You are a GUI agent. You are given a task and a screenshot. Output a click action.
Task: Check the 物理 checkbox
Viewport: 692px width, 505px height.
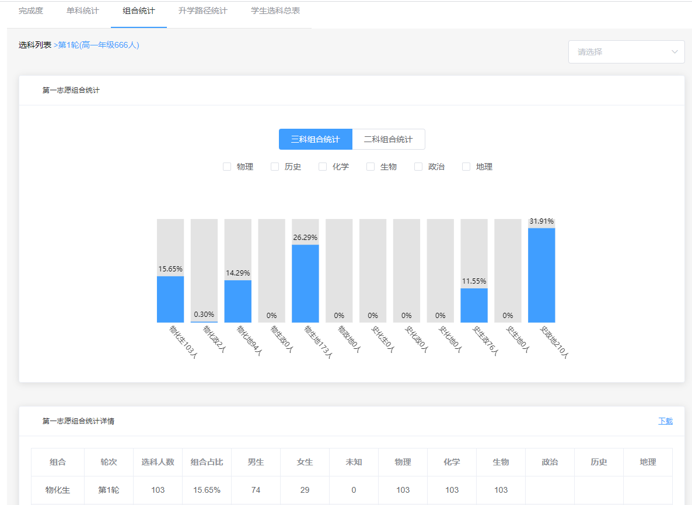(x=227, y=167)
